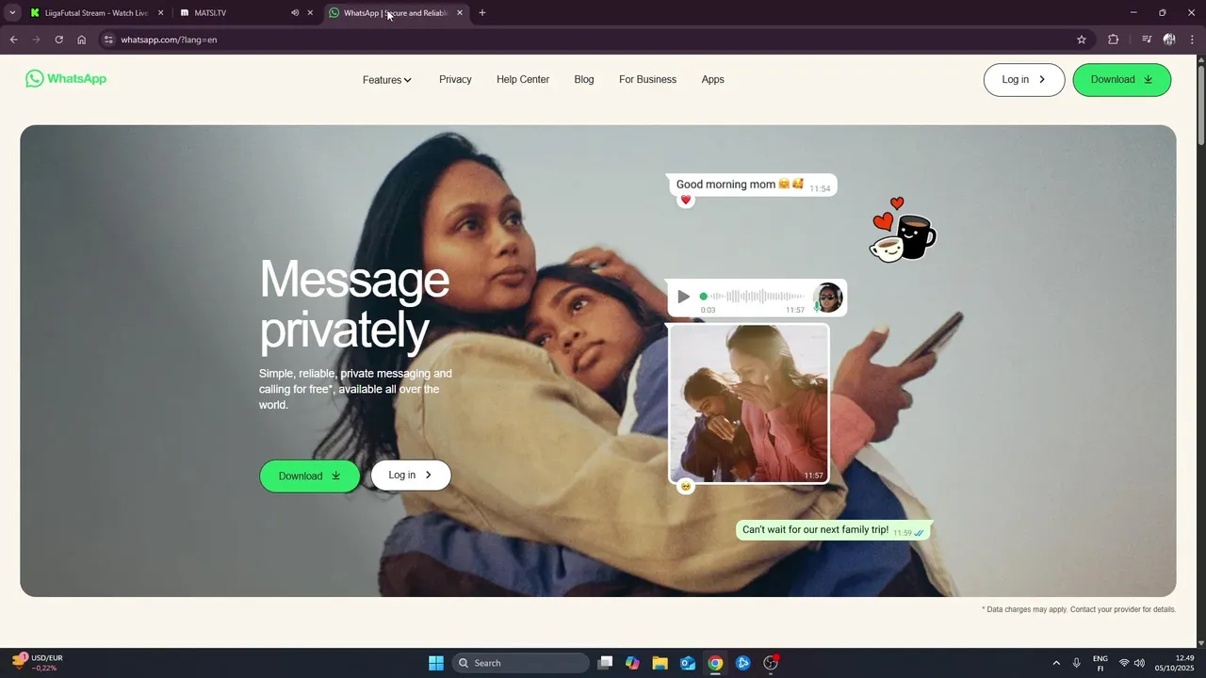Click the Chrome taskbar icon
Viewport: 1206px width, 678px height.
[x=715, y=663]
